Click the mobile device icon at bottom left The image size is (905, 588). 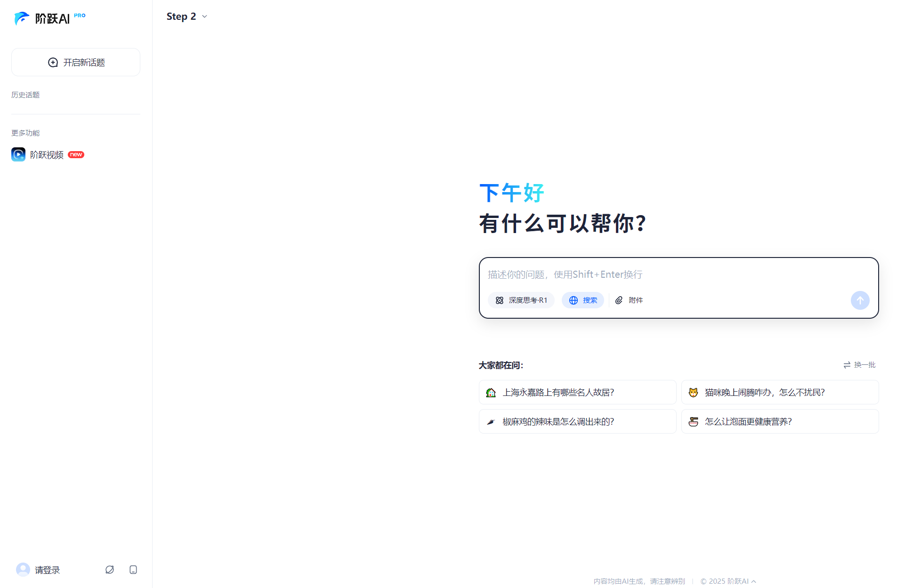tap(133, 570)
